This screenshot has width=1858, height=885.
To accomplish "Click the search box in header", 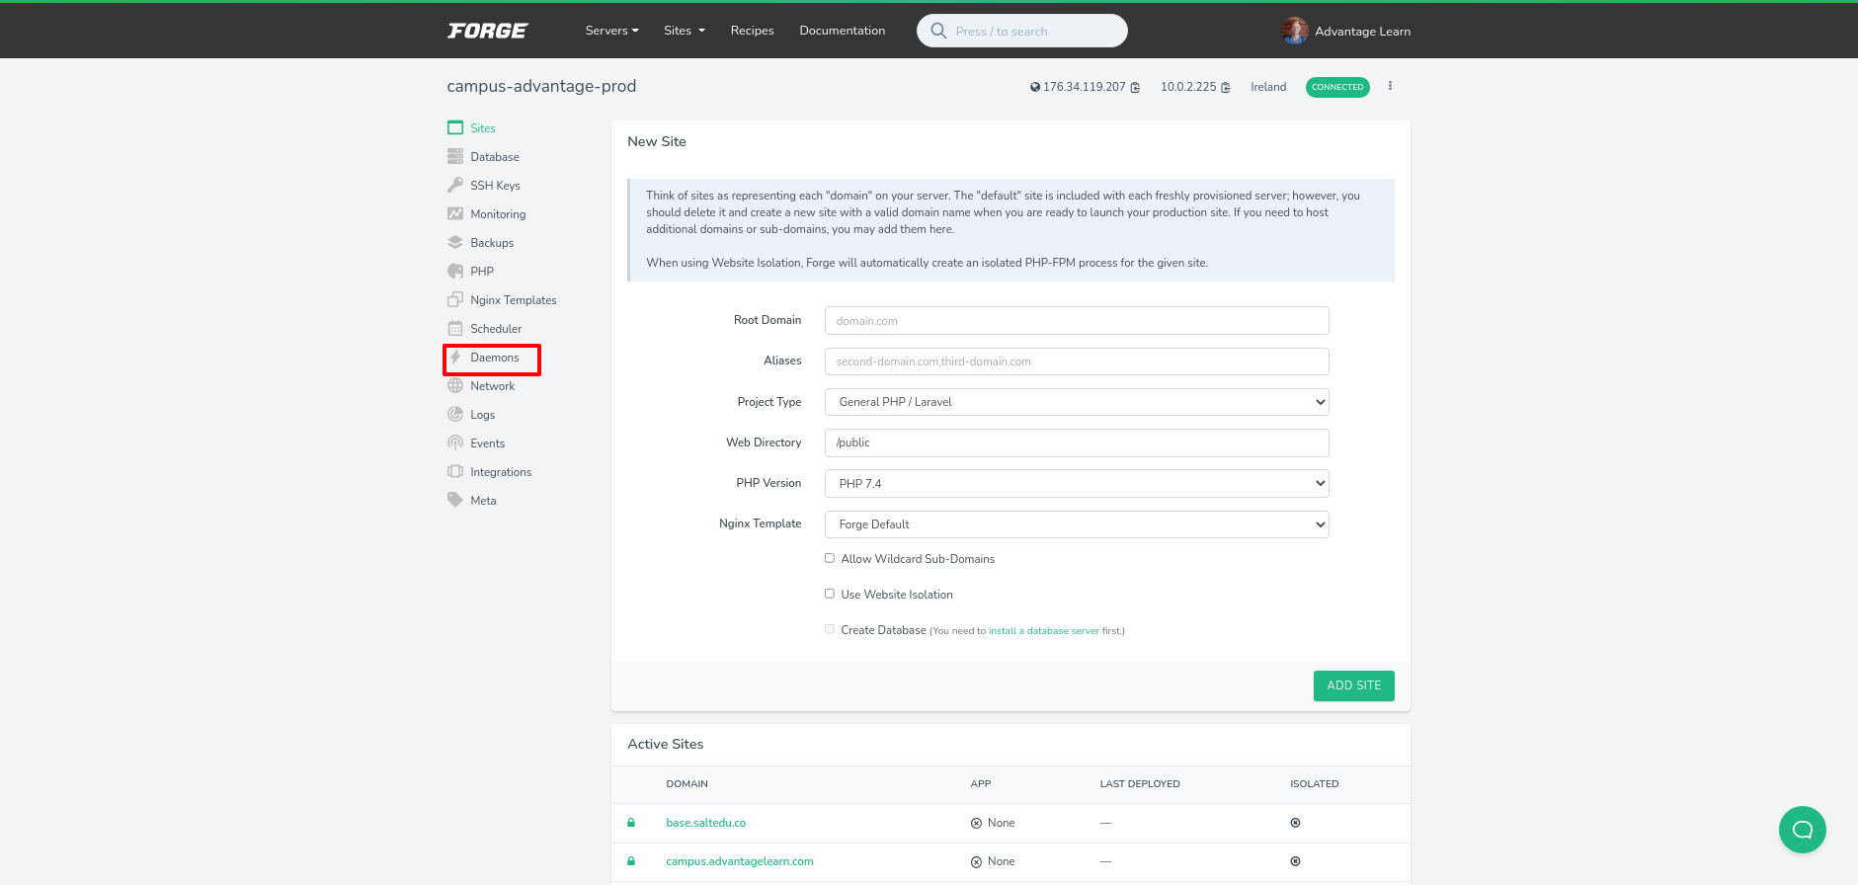I will click(1021, 31).
